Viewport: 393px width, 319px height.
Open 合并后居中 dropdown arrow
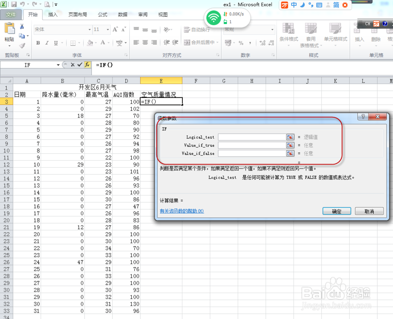coord(217,42)
